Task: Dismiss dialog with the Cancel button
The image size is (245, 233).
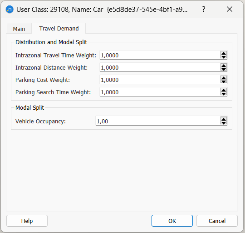Action: [217, 221]
